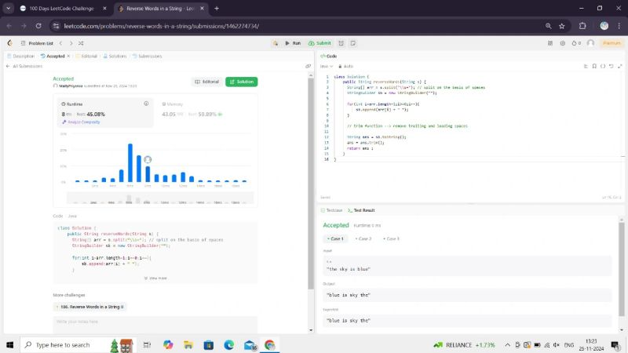628x353 pixels.
Task: Click the format code icon in editor
Action: pos(586,67)
